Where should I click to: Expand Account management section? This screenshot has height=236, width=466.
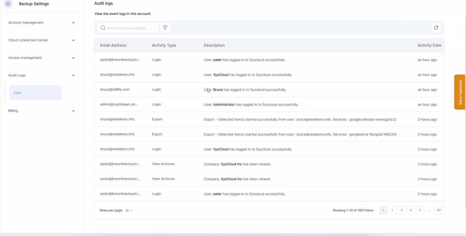(73, 23)
